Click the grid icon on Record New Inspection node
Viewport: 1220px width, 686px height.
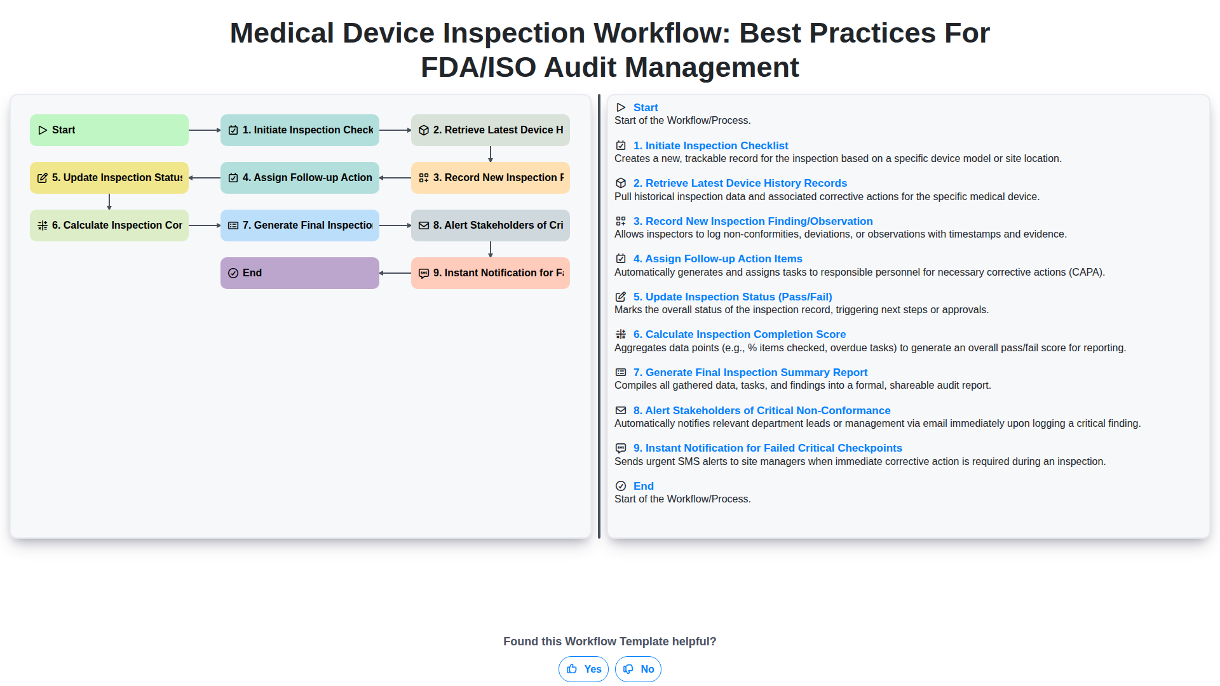click(424, 178)
